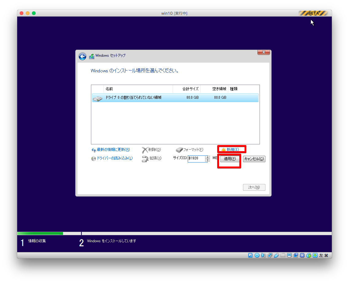Click the host key indicator 左 ⌘
The height and width of the screenshot is (283, 349).
(x=324, y=255)
